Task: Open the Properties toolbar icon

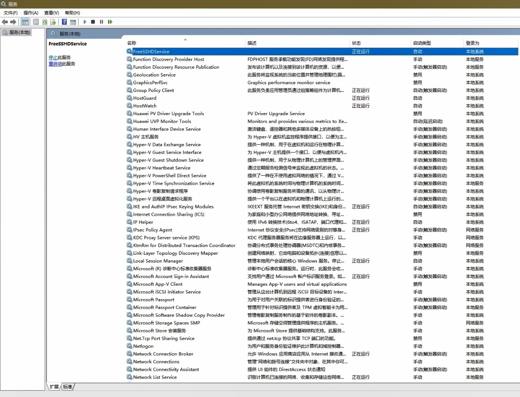Action: tap(36, 22)
